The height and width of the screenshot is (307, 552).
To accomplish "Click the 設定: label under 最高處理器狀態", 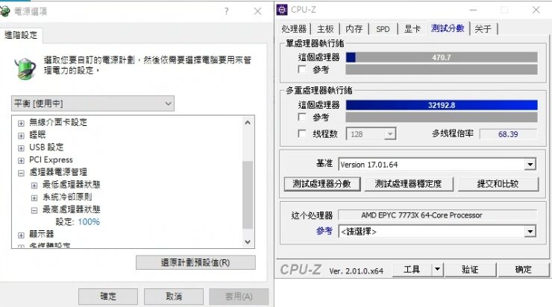I will tap(65, 222).
